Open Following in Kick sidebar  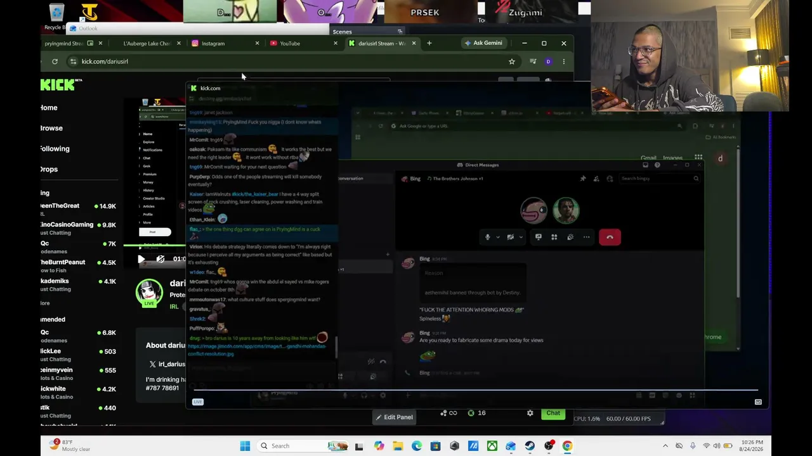[55, 149]
